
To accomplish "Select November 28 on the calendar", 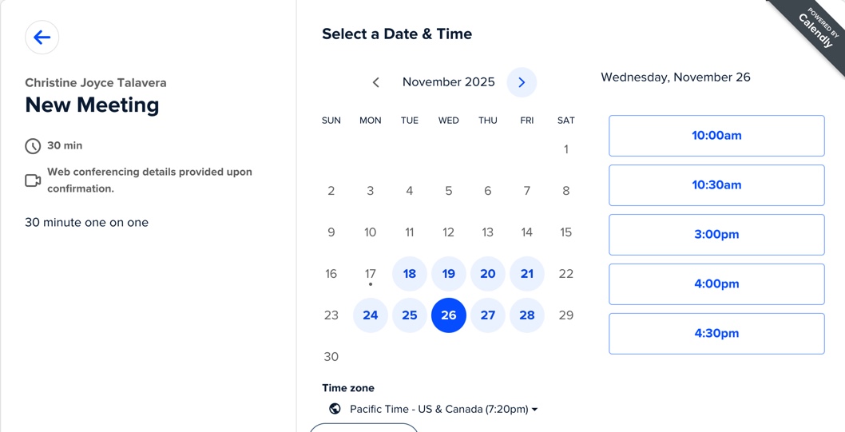I will click(527, 315).
